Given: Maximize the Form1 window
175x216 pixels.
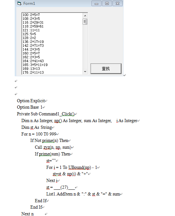Looking at the screenshot, I should click(x=107, y=4).
